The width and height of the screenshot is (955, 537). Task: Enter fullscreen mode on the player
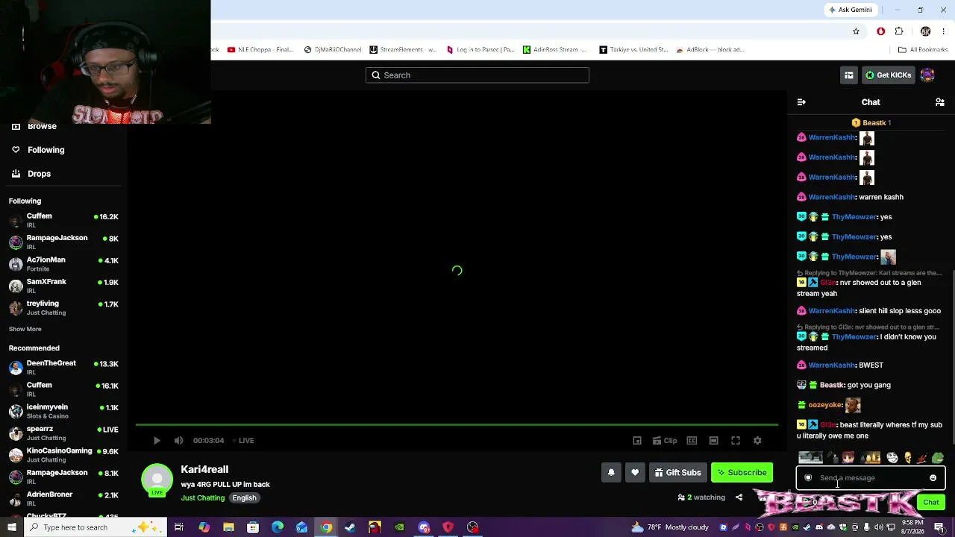pos(736,441)
